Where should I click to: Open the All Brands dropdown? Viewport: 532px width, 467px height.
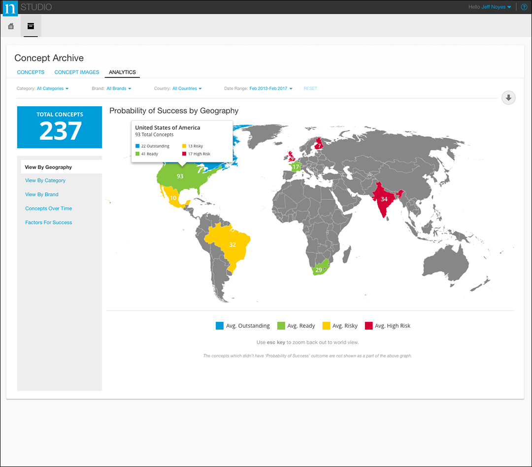119,89
